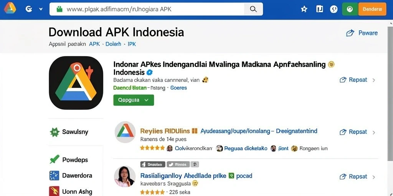Open the APK breadcrumb link
This screenshot has width=393, height=196.
[x=94, y=44]
